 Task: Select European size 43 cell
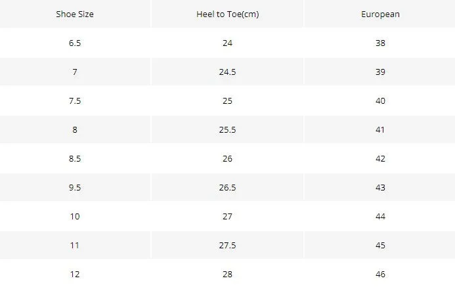point(380,188)
